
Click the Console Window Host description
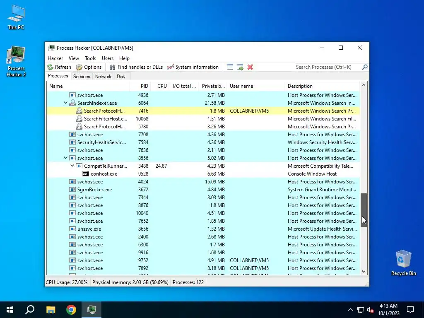click(x=312, y=174)
